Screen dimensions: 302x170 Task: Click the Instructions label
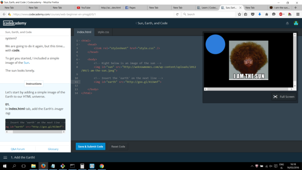coord(34,84)
